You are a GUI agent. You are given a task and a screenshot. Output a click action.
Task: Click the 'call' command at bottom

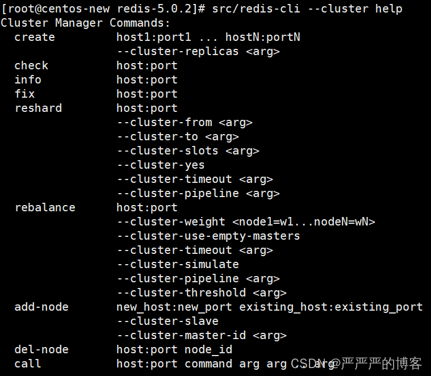tap(28, 364)
